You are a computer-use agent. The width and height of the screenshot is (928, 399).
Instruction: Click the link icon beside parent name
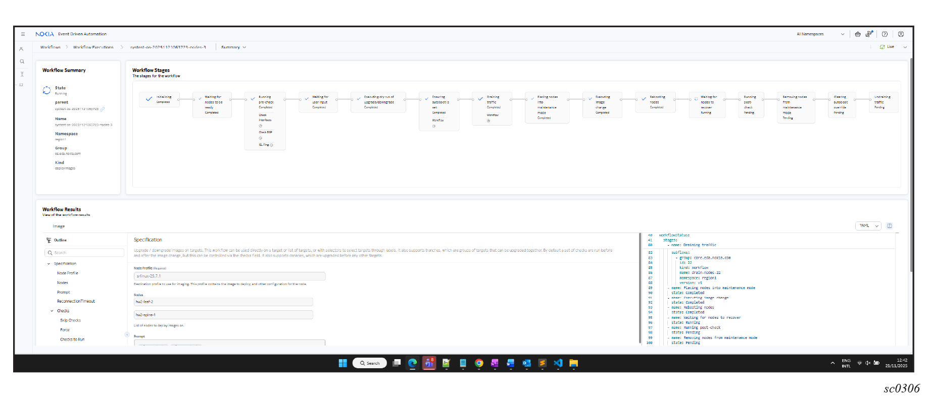click(103, 109)
